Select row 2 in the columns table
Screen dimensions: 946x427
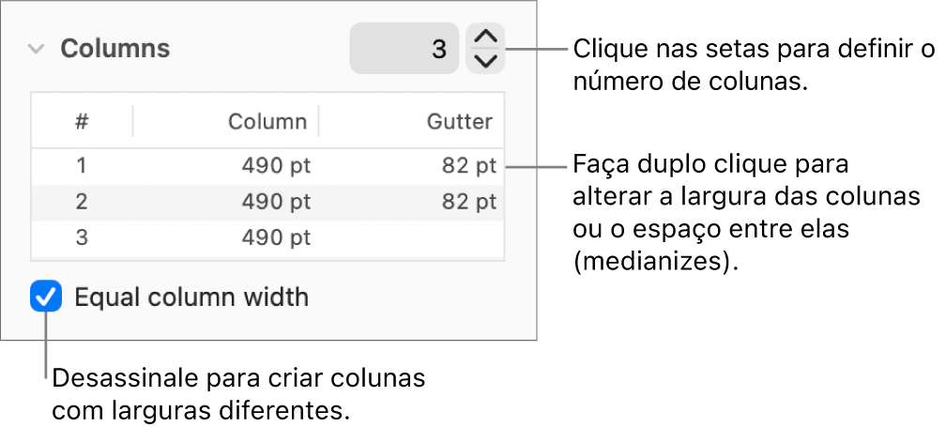tap(82, 202)
